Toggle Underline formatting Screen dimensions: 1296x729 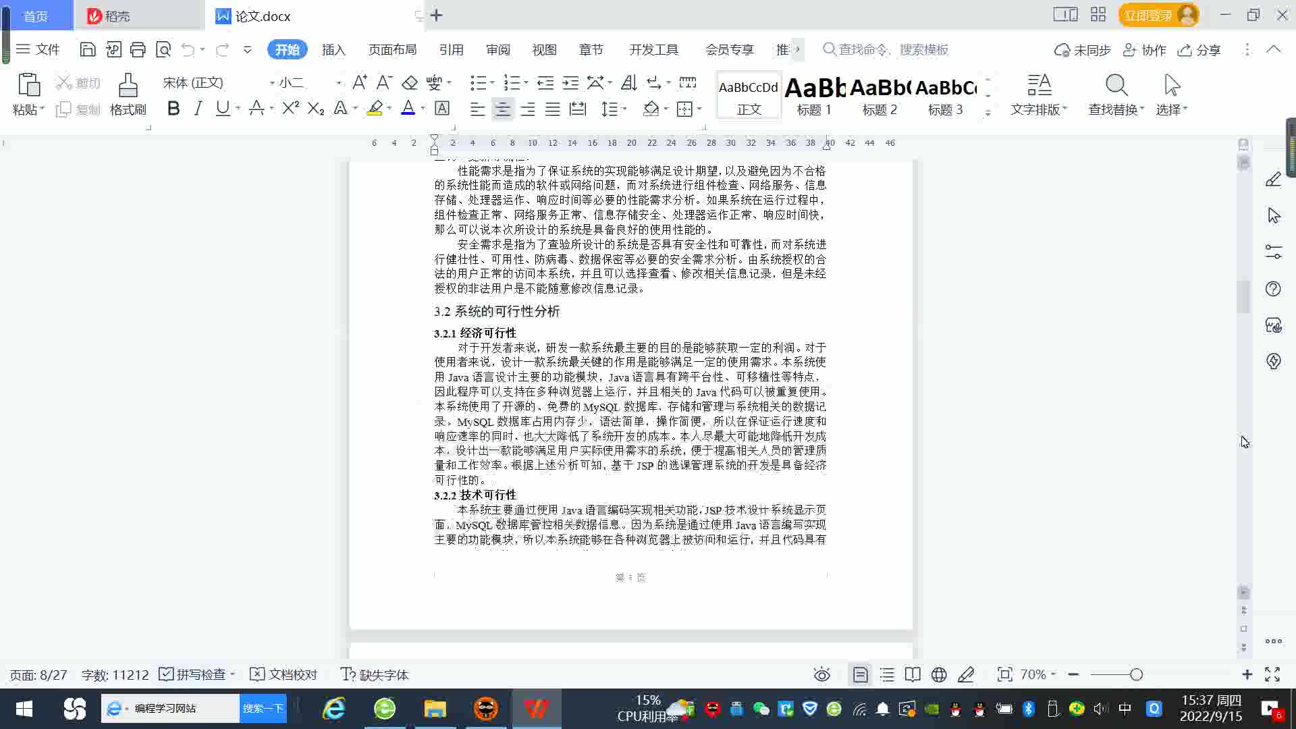[x=222, y=108]
